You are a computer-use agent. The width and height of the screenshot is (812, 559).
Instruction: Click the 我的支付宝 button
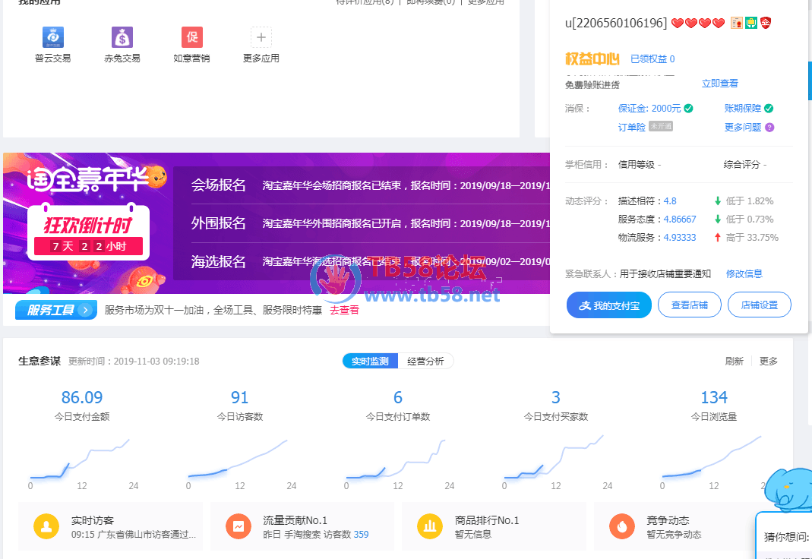(x=609, y=305)
